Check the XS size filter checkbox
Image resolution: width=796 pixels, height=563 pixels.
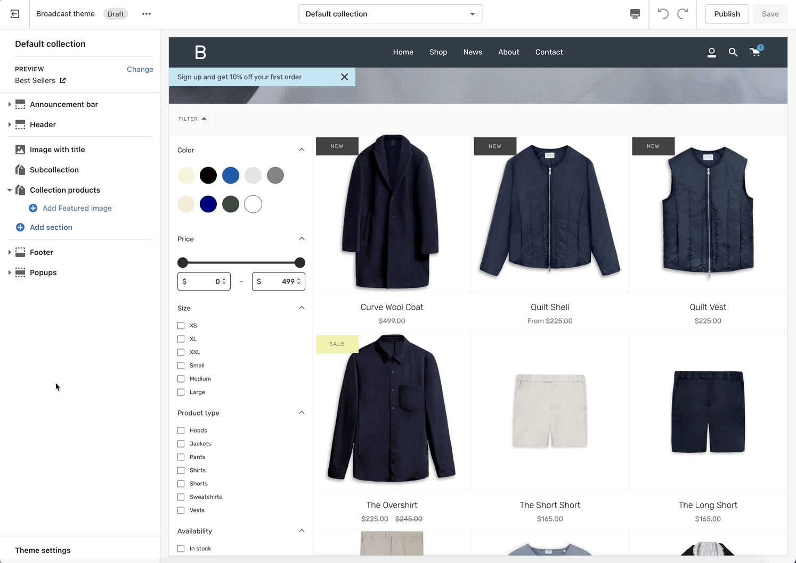pos(181,326)
